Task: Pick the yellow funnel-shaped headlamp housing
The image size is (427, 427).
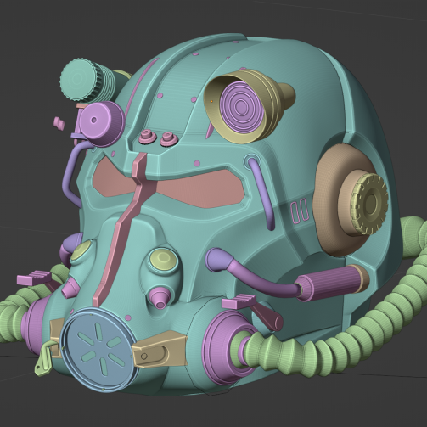Action: (x=249, y=106)
